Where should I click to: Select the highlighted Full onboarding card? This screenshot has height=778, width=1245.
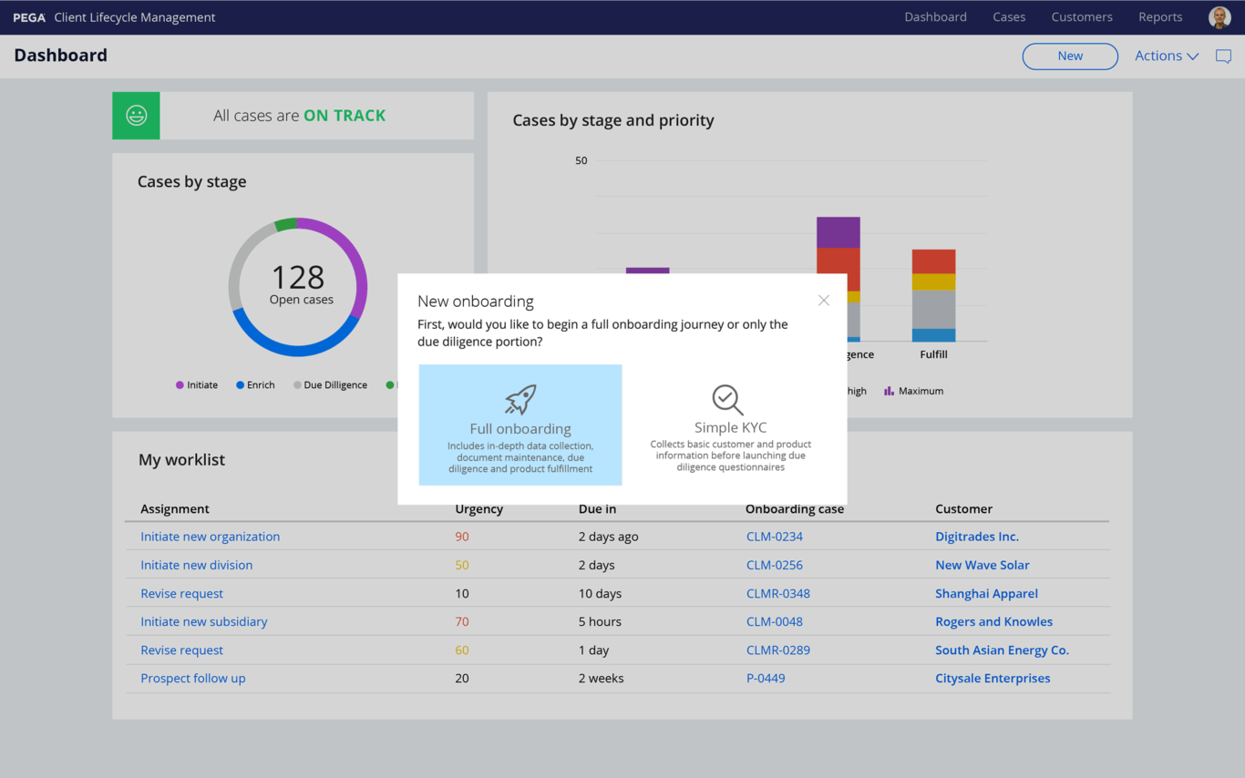(x=520, y=425)
